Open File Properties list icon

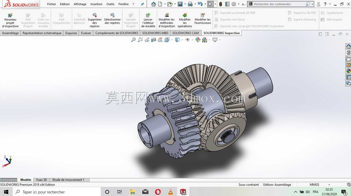[227, 4]
